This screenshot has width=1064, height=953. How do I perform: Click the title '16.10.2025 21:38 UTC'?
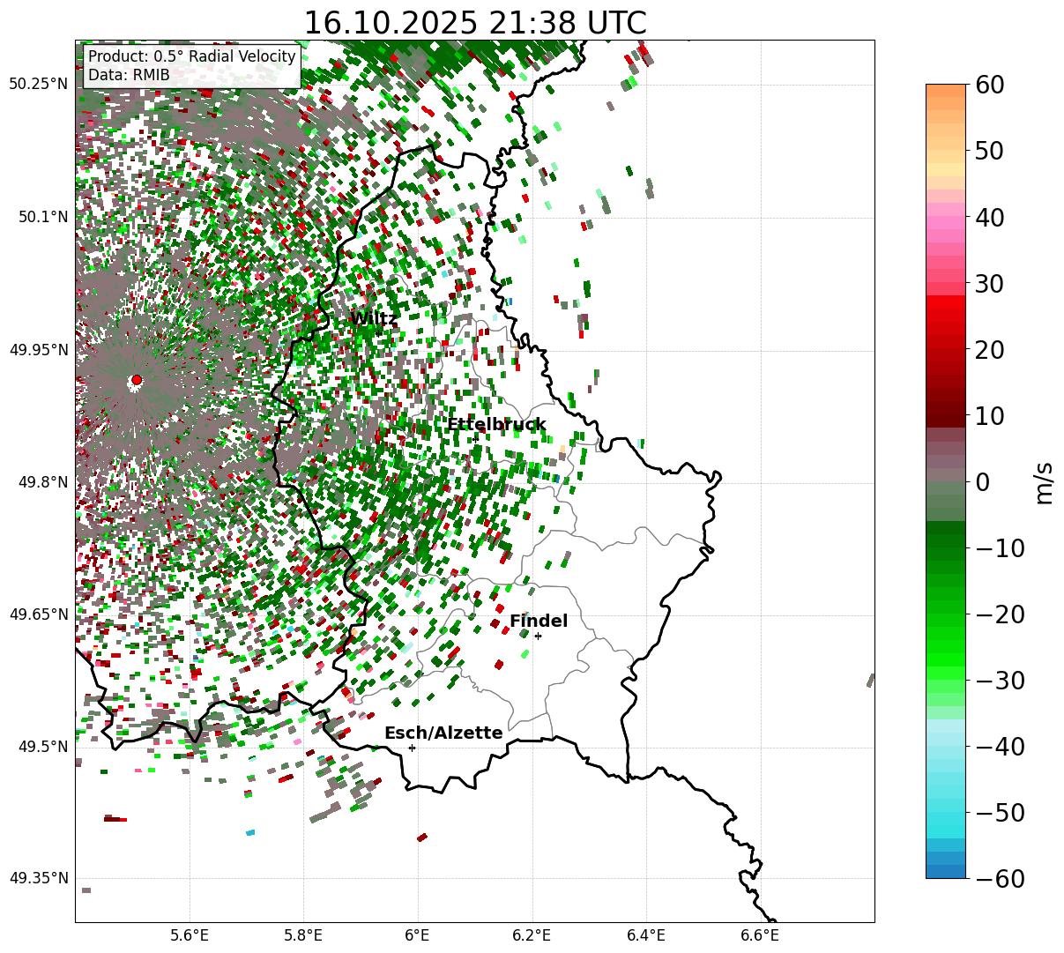[474, 22]
